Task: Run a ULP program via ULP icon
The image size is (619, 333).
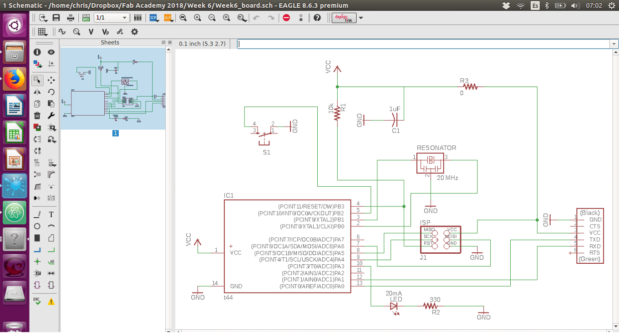Action: pyautogui.click(x=167, y=18)
